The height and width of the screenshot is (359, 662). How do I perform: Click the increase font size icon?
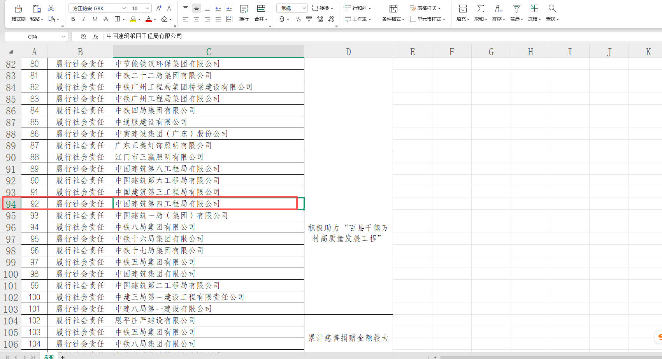[159, 8]
